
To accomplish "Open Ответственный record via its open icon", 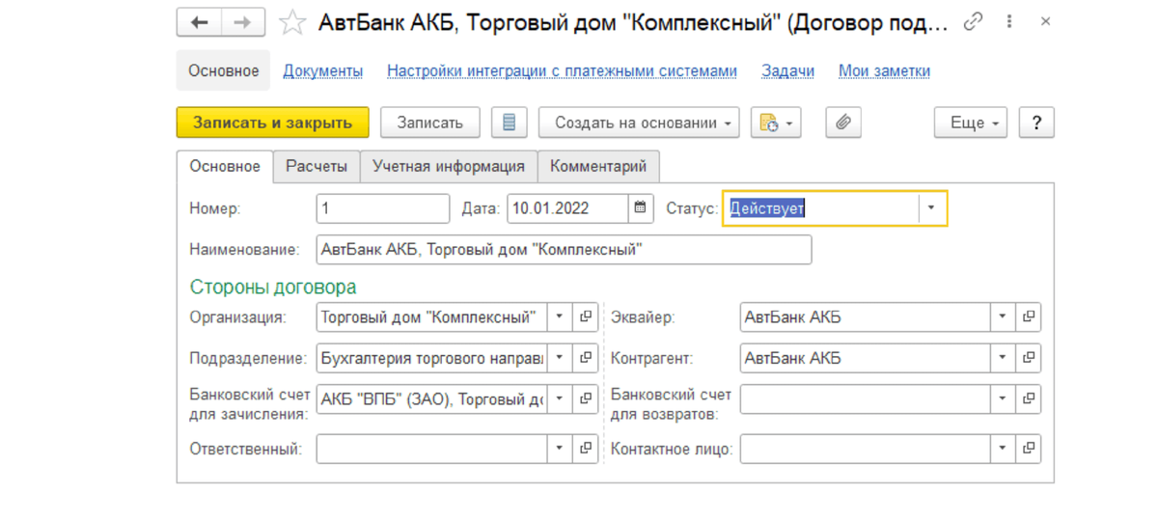I will coord(585,449).
